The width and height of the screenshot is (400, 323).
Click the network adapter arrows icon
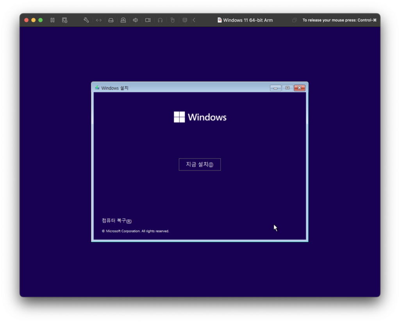pos(99,20)
